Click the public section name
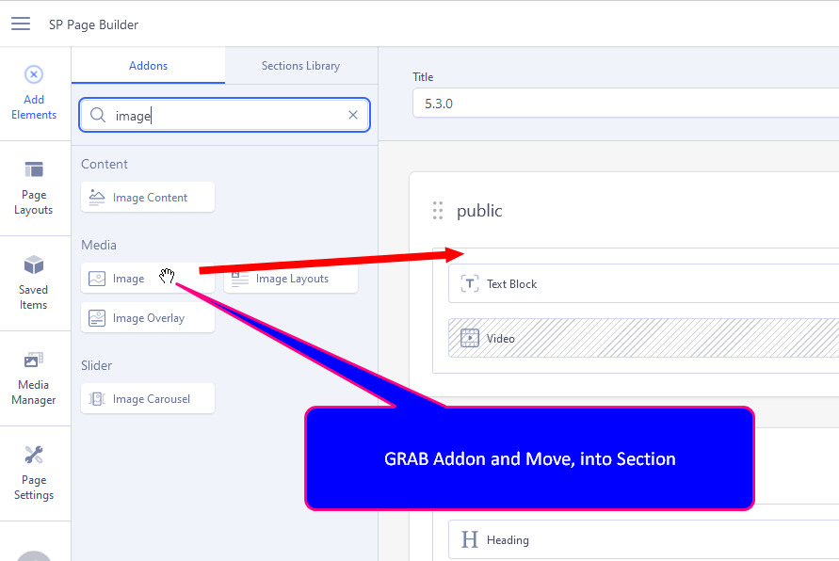This screenshot has width=839, height=561. pos(479,211)
